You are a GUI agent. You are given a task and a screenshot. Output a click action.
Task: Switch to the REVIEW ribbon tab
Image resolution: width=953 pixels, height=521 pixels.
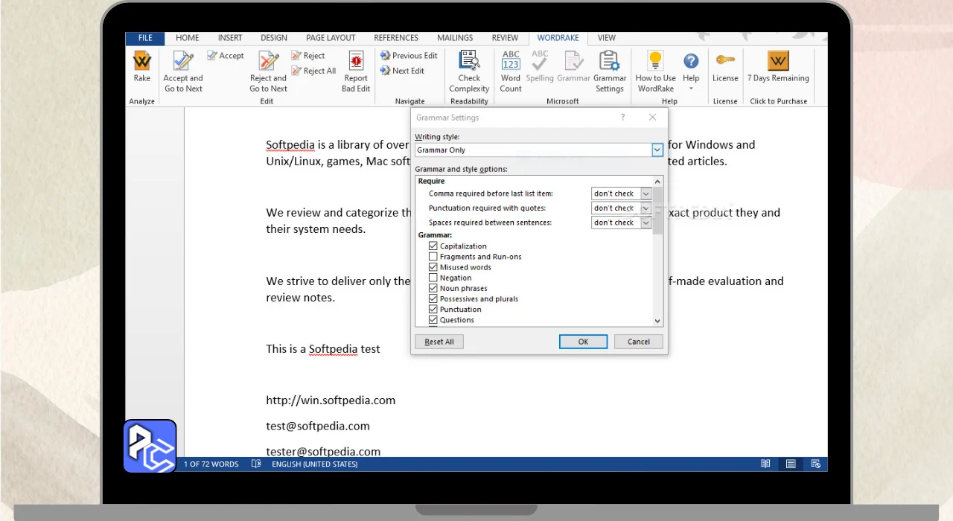[505, 38]
